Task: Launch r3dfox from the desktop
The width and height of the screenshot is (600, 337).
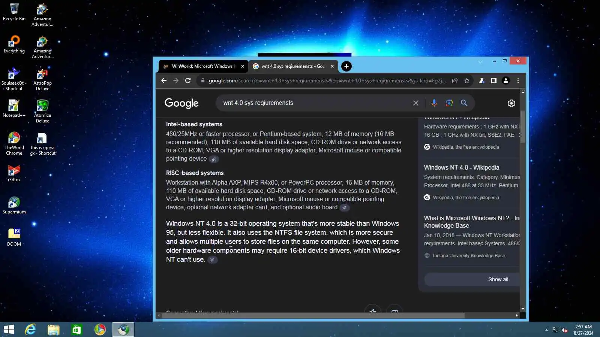Action: [x=14, y=173]
